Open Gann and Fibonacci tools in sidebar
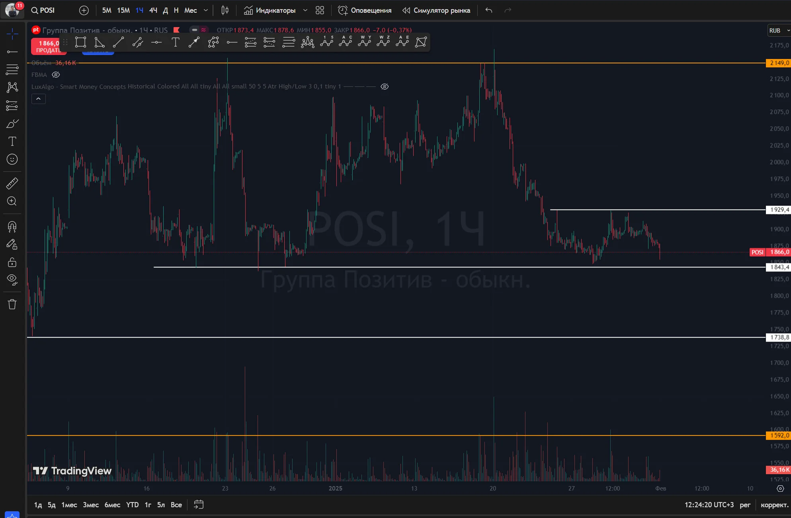Screen dimensions: 791x518 tap(12, 69)
